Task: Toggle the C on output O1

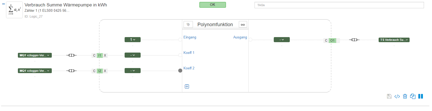Action: (x=326, y=41)
